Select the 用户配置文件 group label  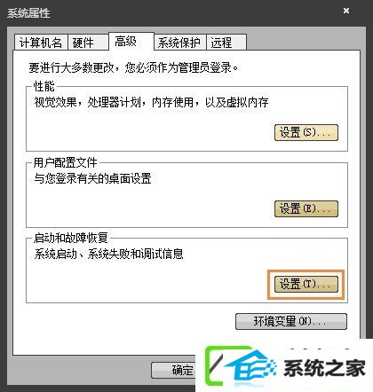click(65, 162)
